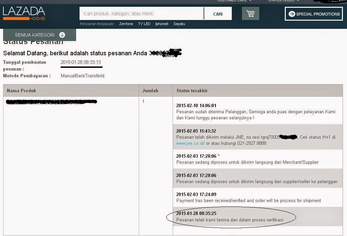Open the shopping cart icon
Viewport: 347px width, 236px height.
[250, 14]
